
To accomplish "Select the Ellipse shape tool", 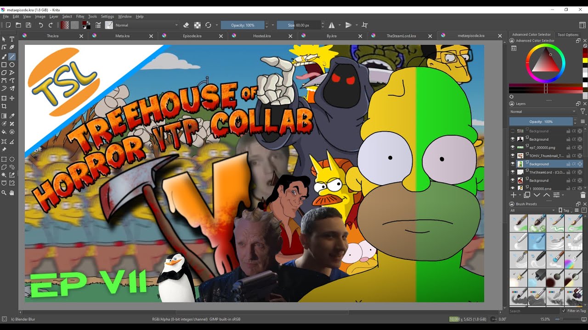I will 12,65.
